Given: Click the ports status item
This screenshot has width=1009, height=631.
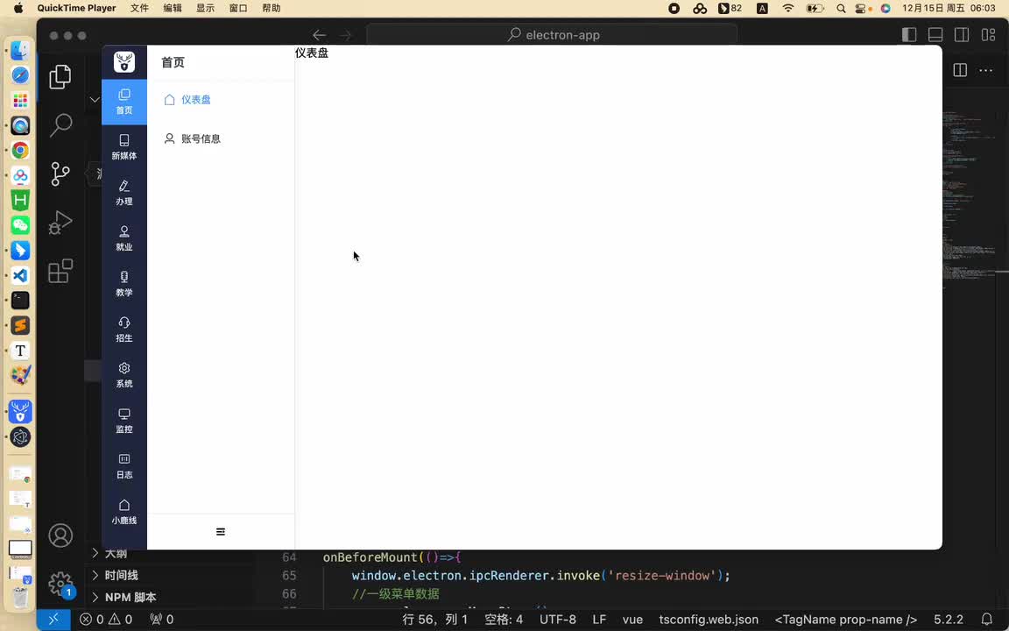Looking at the screenshot, I should (161, 620).
